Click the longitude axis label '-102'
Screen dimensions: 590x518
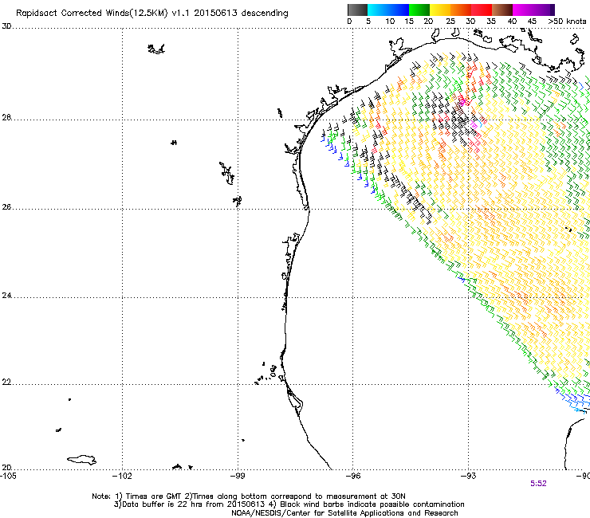pos(122,476)
